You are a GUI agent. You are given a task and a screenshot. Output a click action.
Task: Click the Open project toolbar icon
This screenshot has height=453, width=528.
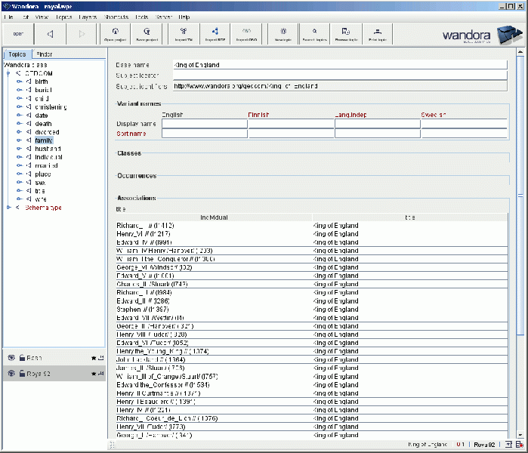tap(115, 33)
